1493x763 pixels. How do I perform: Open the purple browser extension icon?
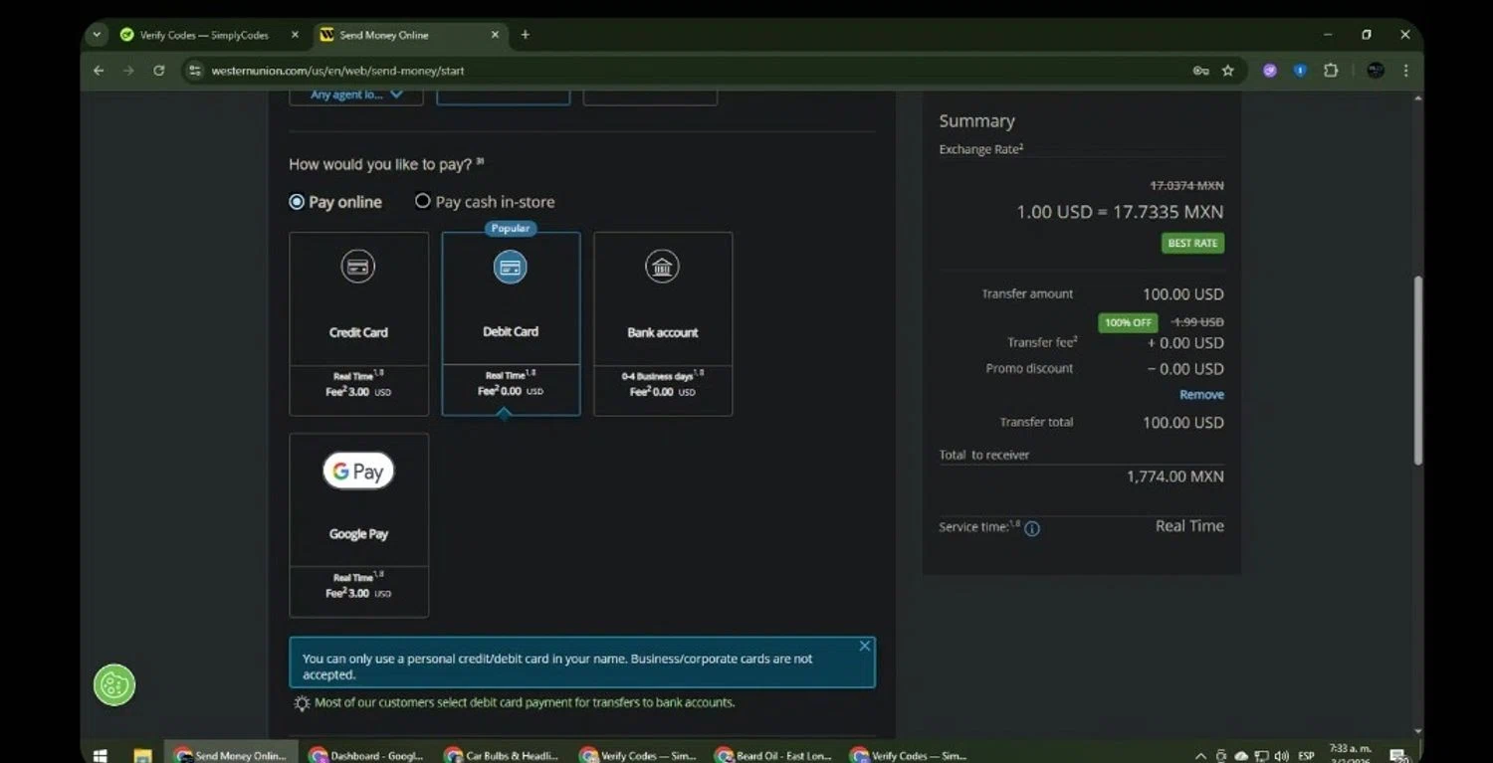click(x=1270, y=71)
